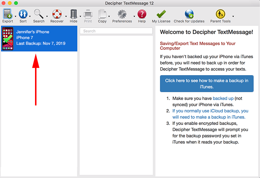The width and height of the screenshot is (260, 178).
Task: Open the Parent Tools icon
Action: [220, 14]
